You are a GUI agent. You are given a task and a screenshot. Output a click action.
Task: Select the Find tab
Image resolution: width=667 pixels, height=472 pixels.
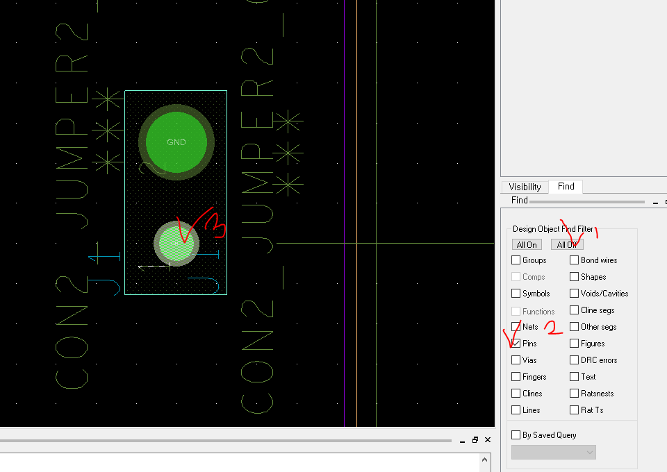[x=566, y=187]
